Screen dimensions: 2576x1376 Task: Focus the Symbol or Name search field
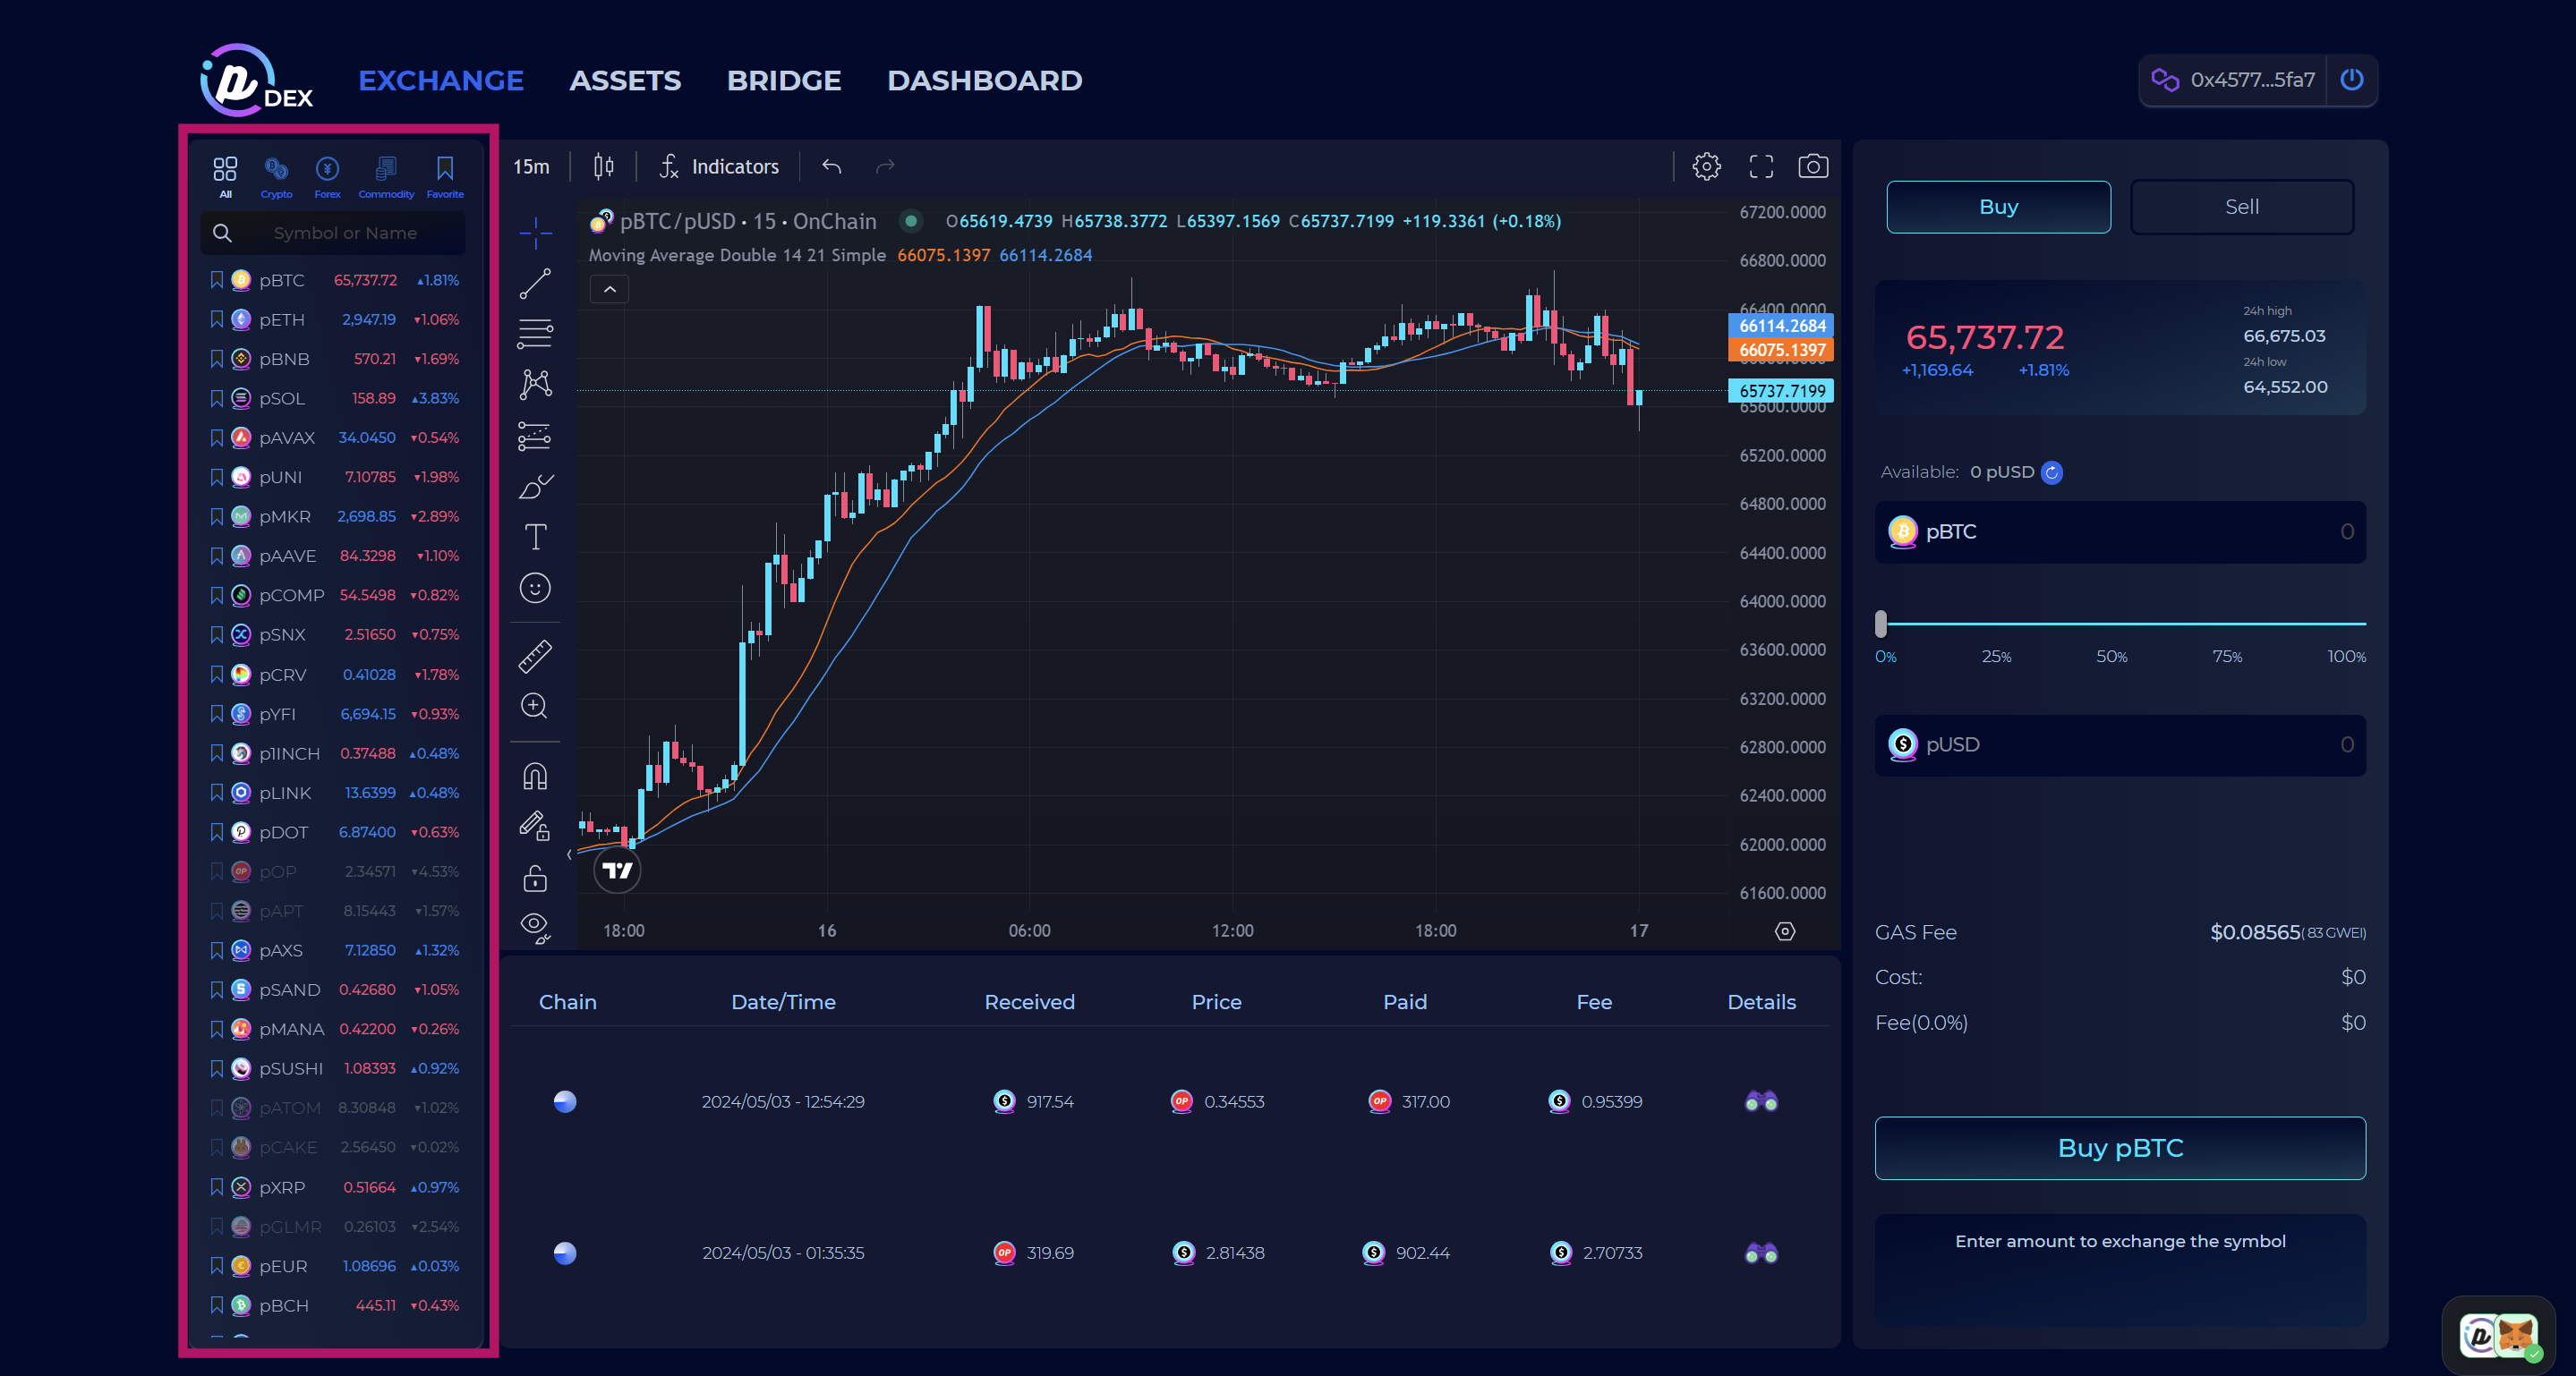[x=345, y=233]
